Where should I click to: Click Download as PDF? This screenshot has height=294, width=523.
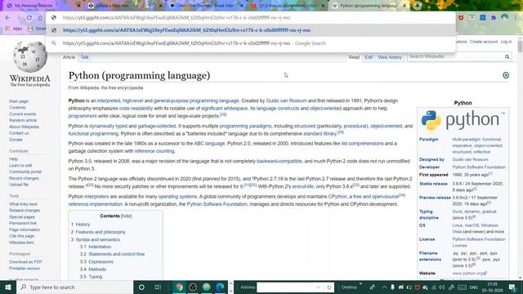coord(25,262)
